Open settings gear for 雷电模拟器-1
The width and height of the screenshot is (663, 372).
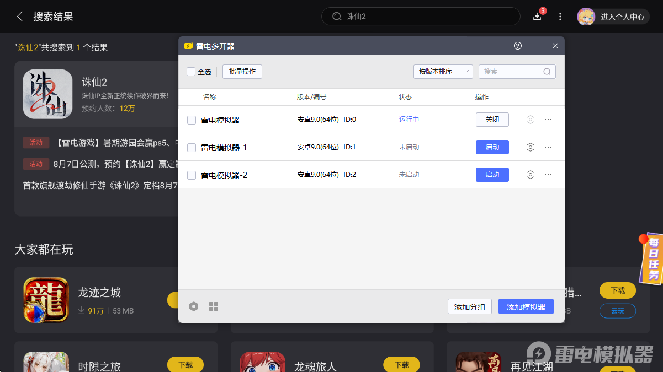coord(531,147)
